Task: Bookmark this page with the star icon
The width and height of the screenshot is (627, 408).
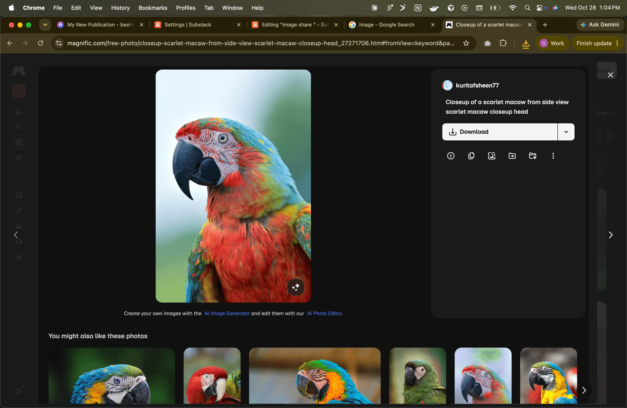Action: pos(466,43)
